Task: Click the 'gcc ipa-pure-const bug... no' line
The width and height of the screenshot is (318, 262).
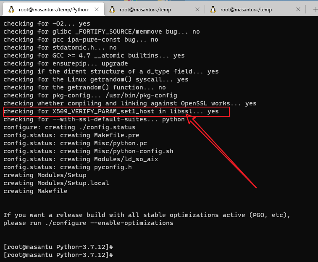Action: pos(81,39)
